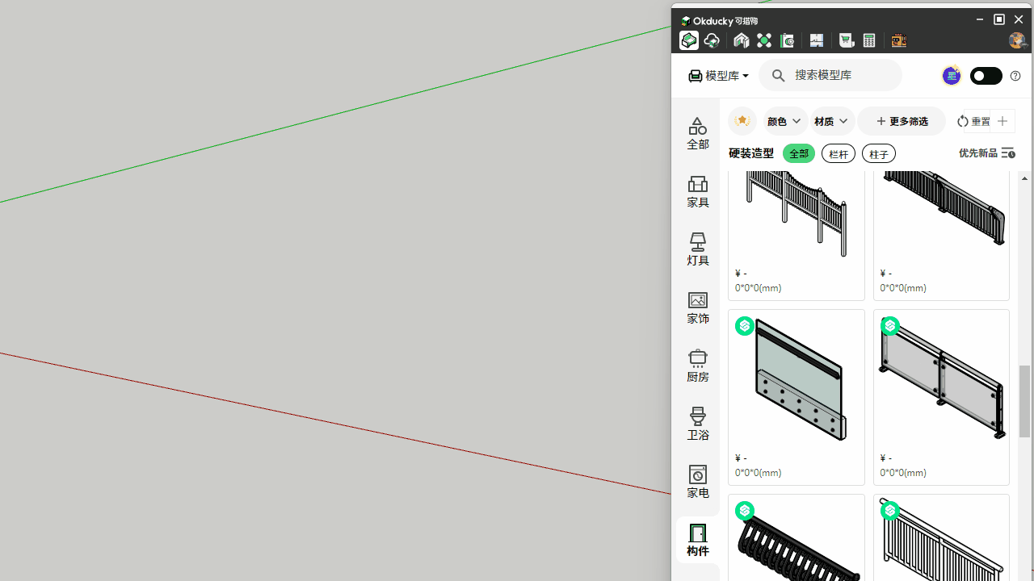The image size is (1034, 581).
Task: Select the 家电 appliances category
Action: pyautogui.click(x=698, y=483)
